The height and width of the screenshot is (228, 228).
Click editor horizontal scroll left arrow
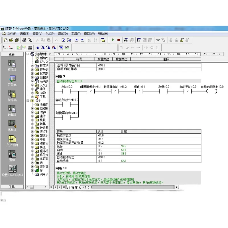point(176,187)
